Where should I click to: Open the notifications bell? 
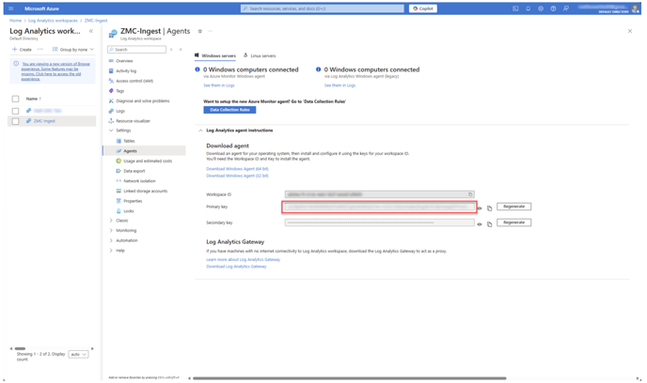pos(529,8)
